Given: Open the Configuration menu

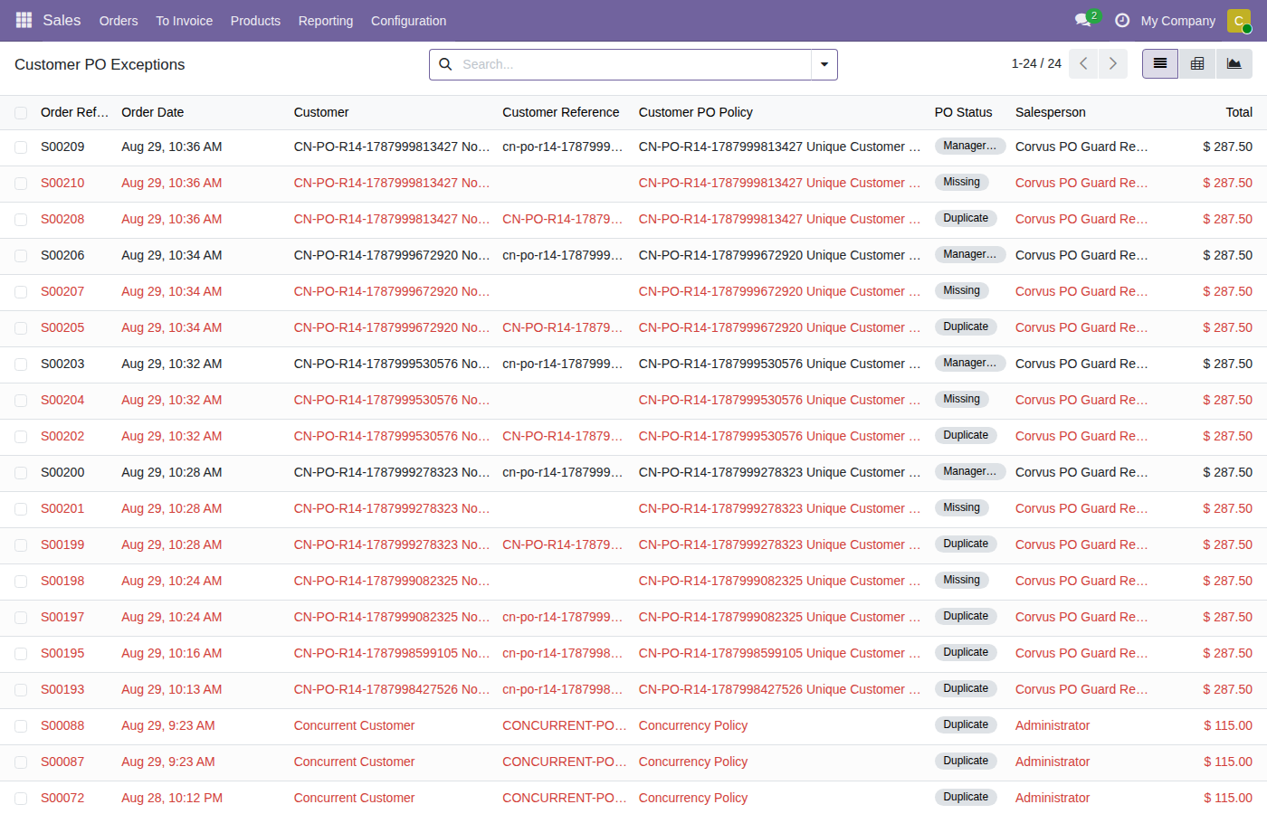Looking at the screenshot, I should pyautogui.click(x=408, y=20).
